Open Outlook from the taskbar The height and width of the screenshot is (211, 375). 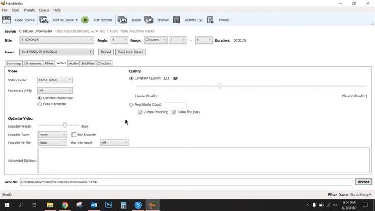point(94,205)
